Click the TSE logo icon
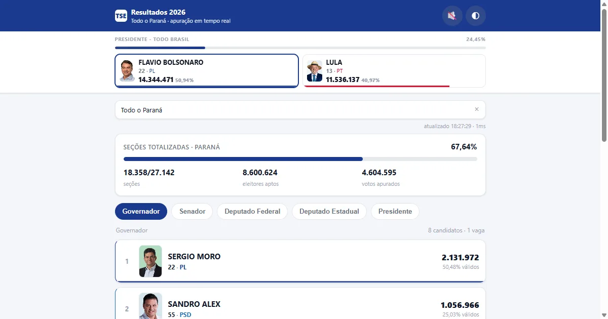Screen dimensions: 608x319 tap(121, 16)
